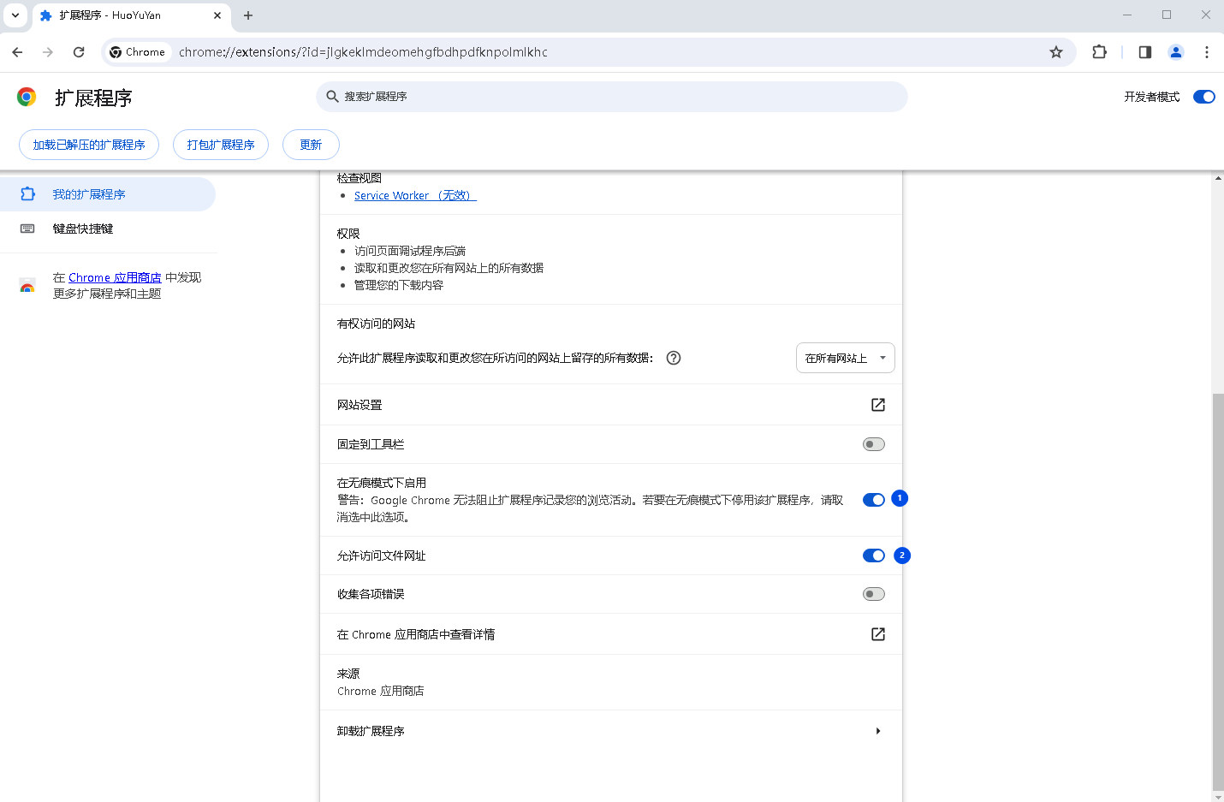Click the 搜索扩展程序 search field
This screenshot has height=802, width=1224.
611,97
